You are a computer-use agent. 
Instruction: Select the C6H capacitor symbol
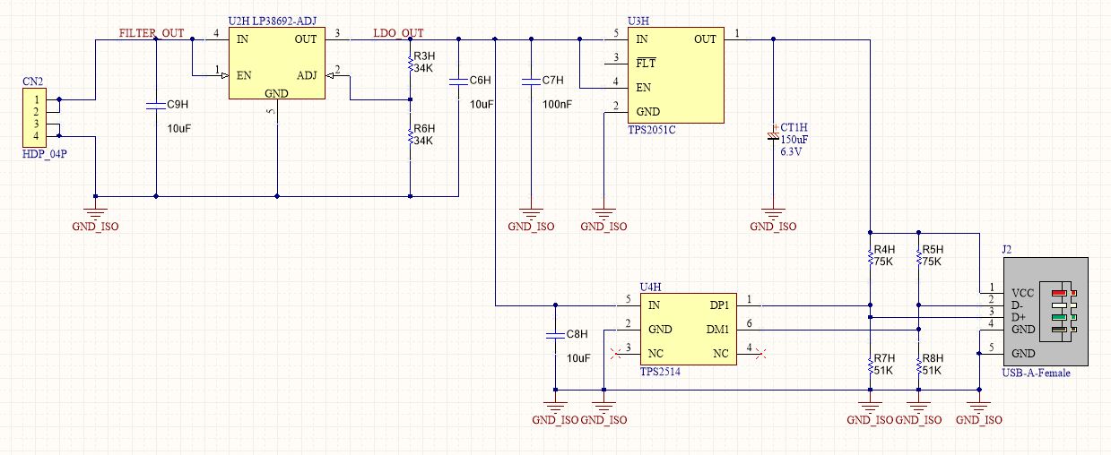point(458,81)
